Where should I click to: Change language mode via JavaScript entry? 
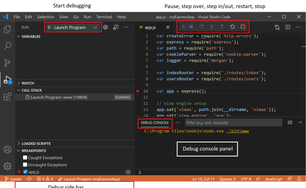click(x=274, y=179)
